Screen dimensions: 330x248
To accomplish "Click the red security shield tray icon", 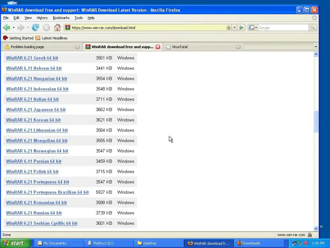I will [306, 243].
